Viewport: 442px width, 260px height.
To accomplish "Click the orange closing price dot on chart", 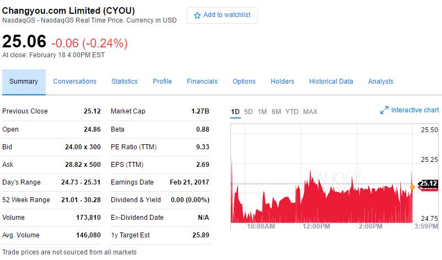I will 412,187.
